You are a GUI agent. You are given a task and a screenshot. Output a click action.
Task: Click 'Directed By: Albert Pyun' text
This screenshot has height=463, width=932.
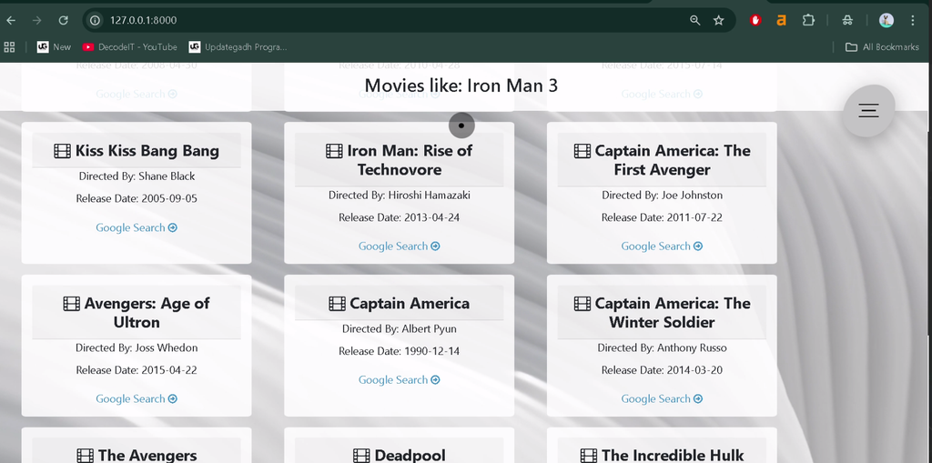(400, 328)
